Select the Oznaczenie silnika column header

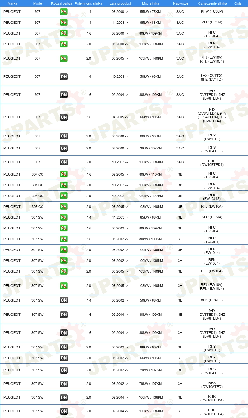coord(212,3)
